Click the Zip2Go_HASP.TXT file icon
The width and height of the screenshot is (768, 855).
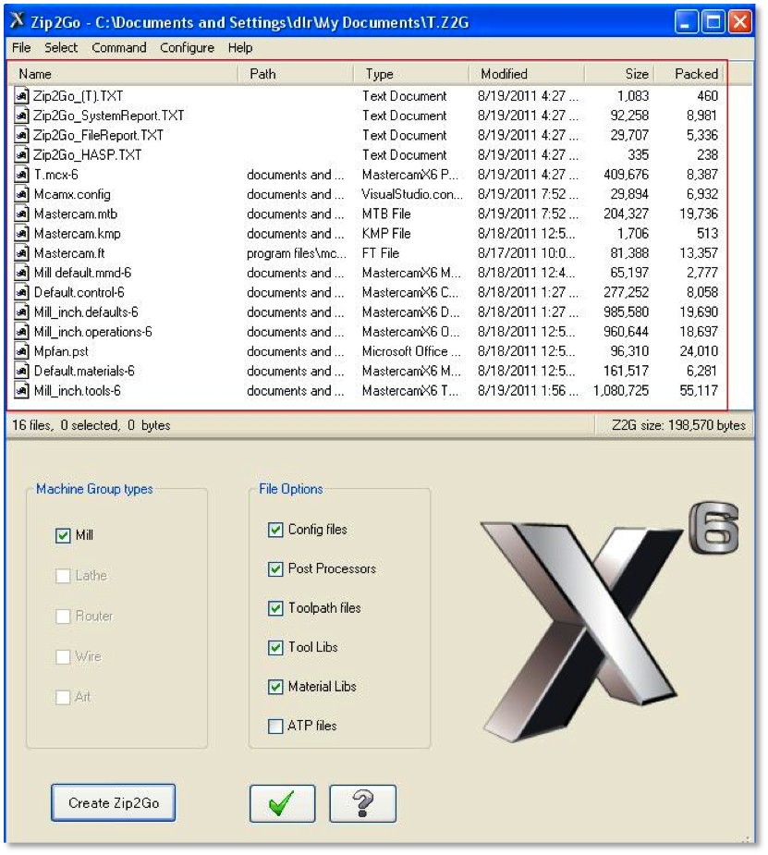pyautogui.click(x=21, y=155)
